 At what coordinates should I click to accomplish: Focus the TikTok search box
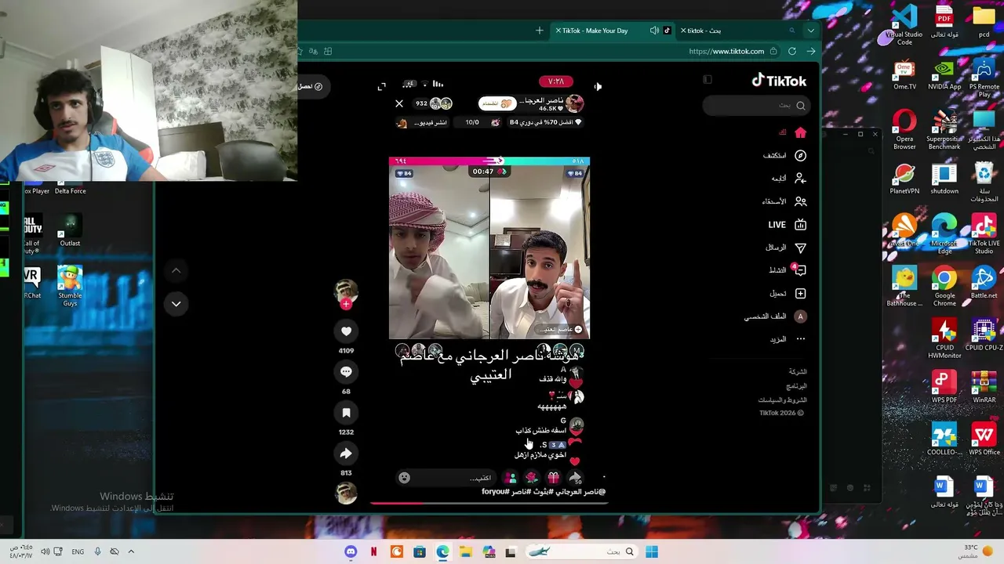(755, 105)
